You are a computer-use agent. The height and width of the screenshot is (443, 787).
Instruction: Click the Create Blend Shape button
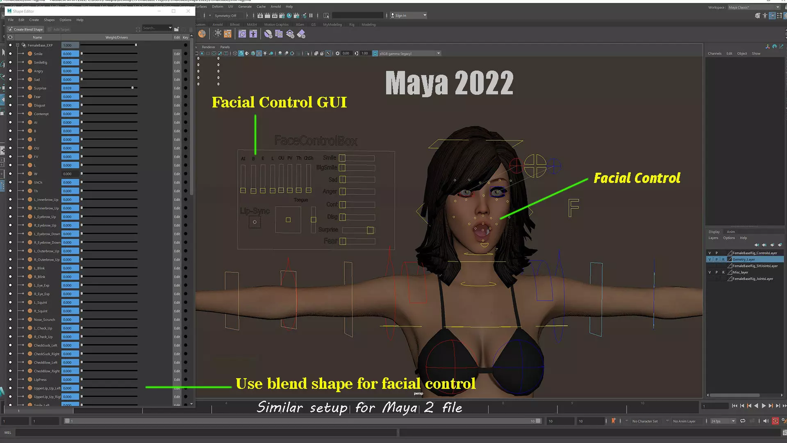[x=25, y=29]
